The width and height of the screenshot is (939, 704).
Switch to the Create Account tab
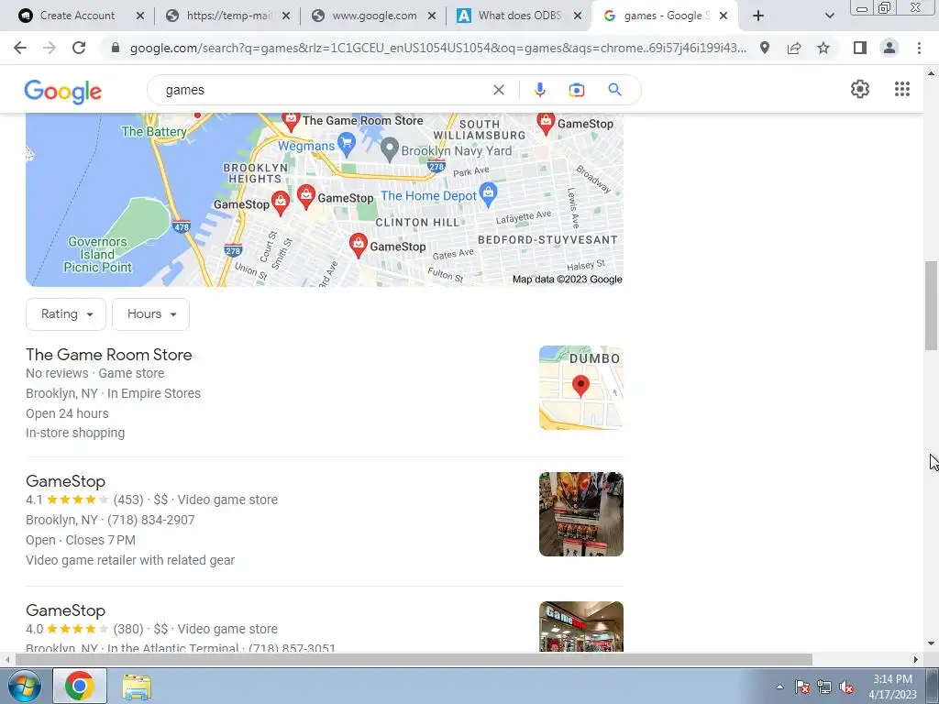click(77, 16)
